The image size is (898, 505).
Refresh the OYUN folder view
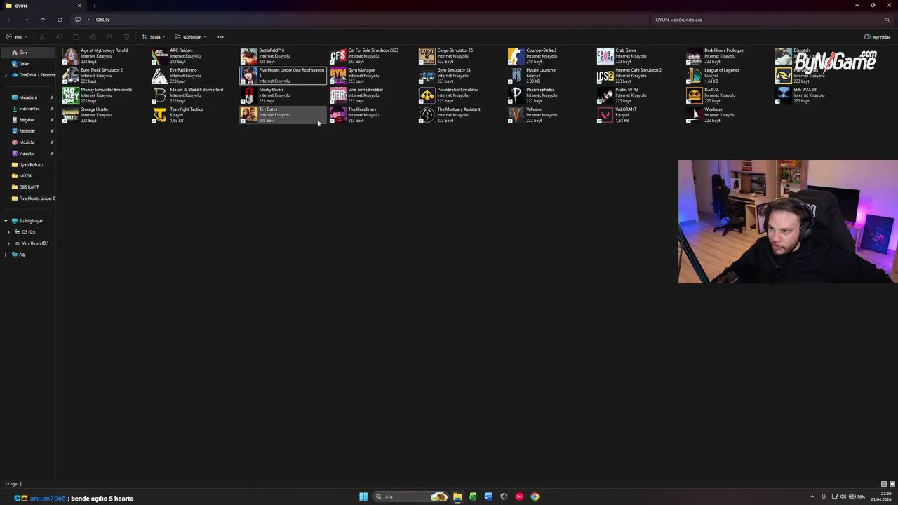pos(60,20)
